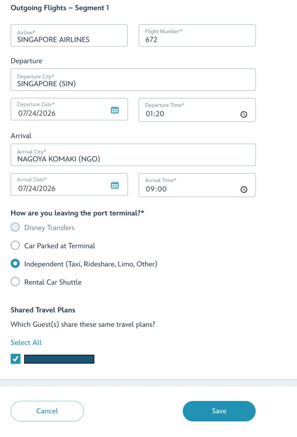The height and width of the screenshot is (437, 297).
Task: Click the Departure Time clock icon
Action: pos(244,114)
